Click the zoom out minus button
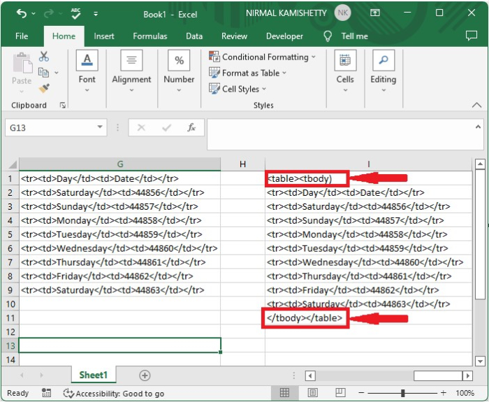 pos(361,393)
